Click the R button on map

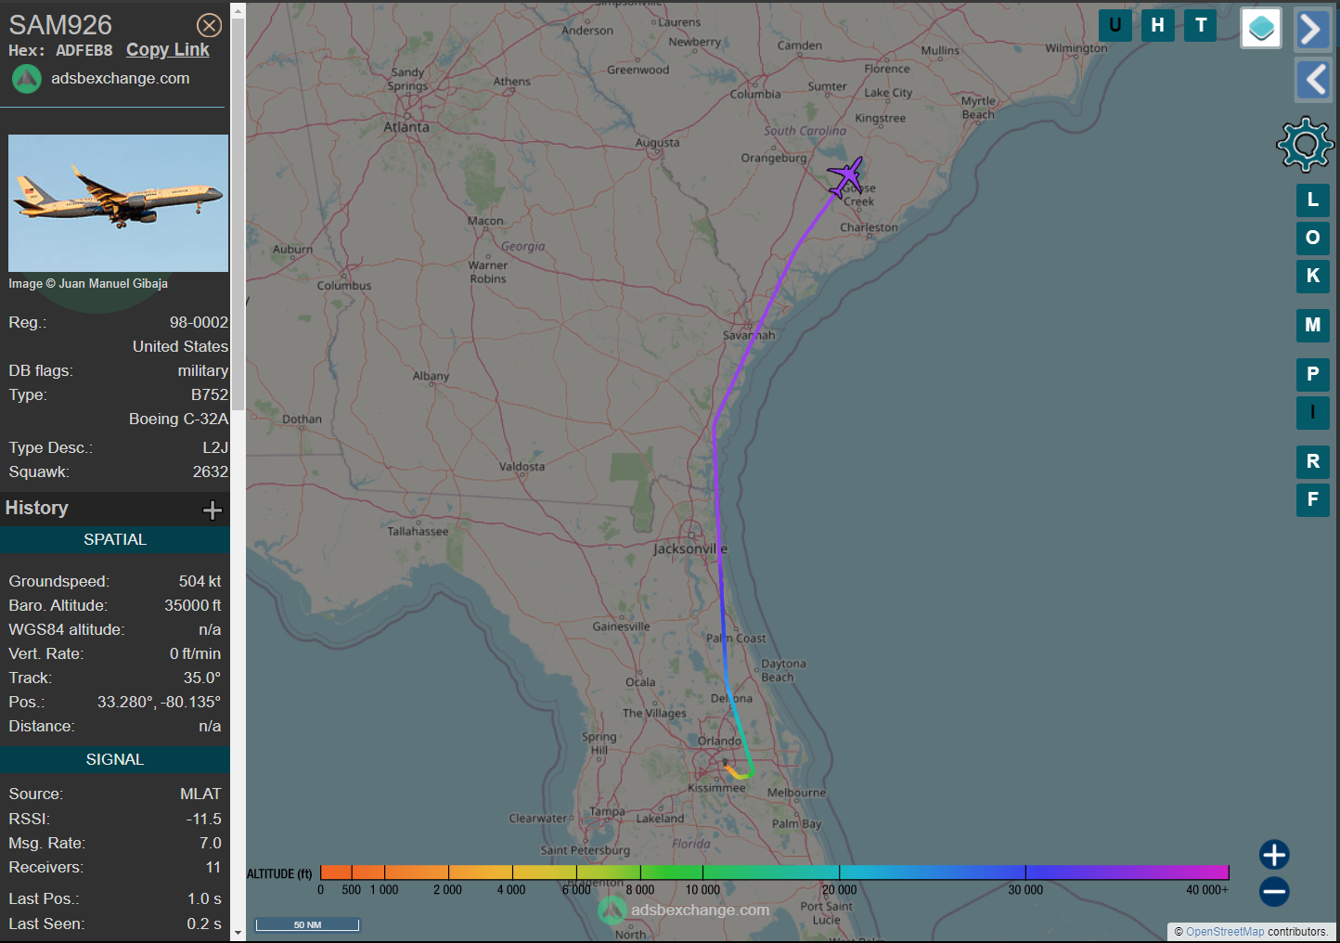click(x=1312, y=461)
